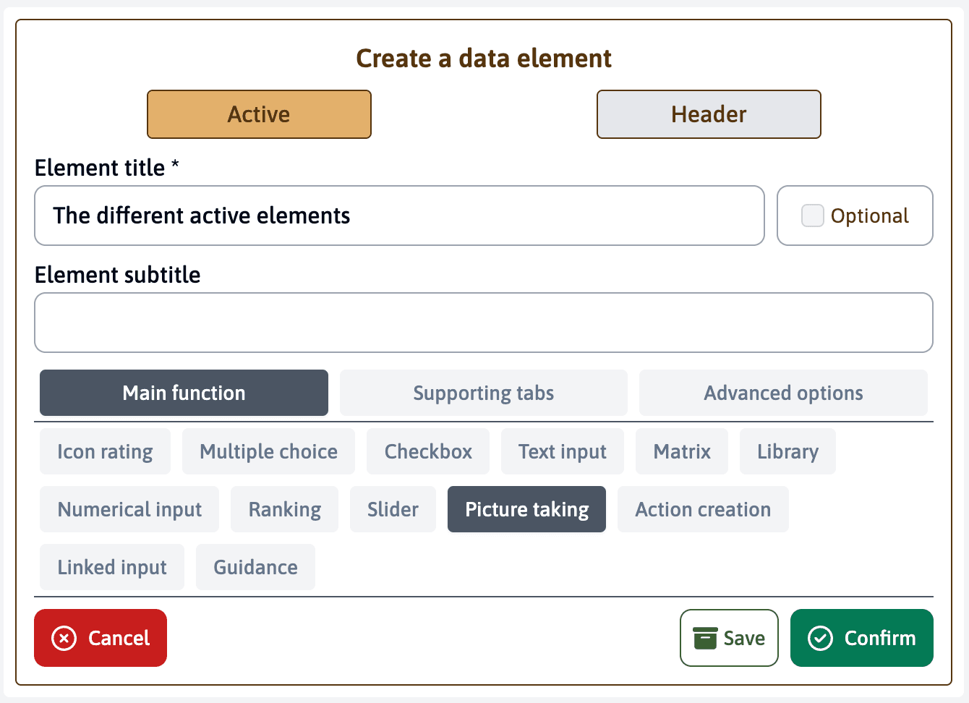
Task: Select the Picture taking function
Action: click(x=526, y=509)
